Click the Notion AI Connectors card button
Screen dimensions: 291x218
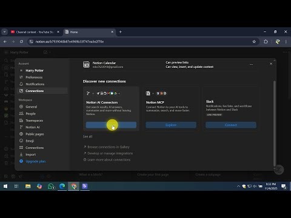click(111, 125)
